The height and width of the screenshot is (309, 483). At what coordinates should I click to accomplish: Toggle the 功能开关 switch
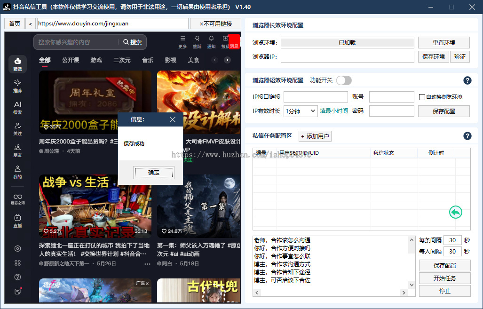click(x=344, y=80)
